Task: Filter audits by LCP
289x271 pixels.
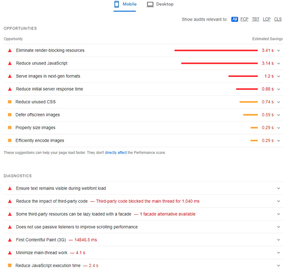Action: (x=267, y=19)
